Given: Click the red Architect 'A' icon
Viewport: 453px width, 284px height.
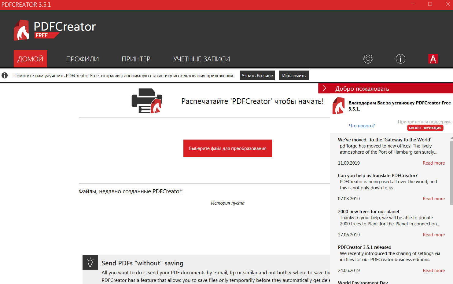Looking at the screenshot, I should click(433, 59).
